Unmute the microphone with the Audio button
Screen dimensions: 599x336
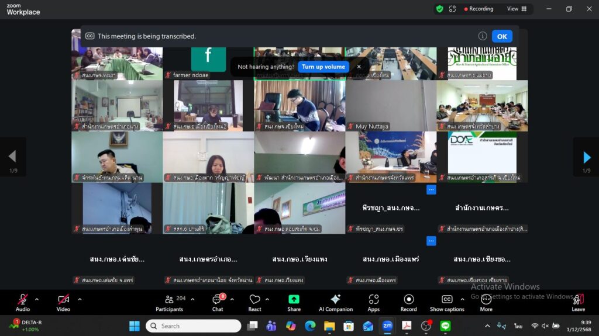(22, 302)
